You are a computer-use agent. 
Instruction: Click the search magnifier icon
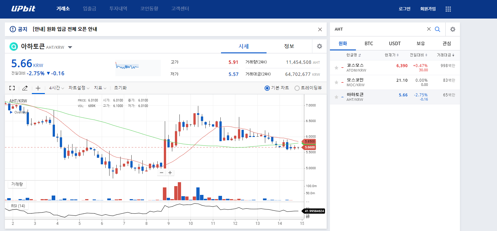coord(438,29)
